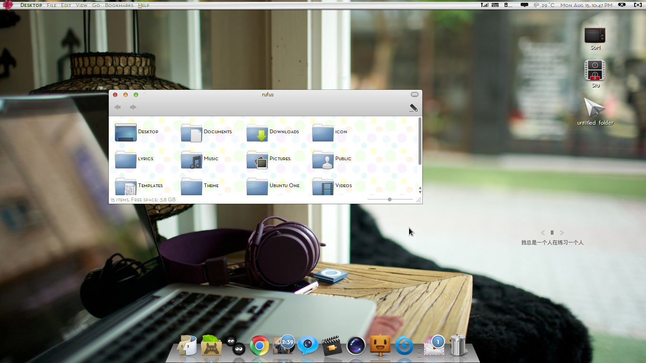
Task: Click the pencil edit icon in toolbar
Action: click(x=413, y=108)
